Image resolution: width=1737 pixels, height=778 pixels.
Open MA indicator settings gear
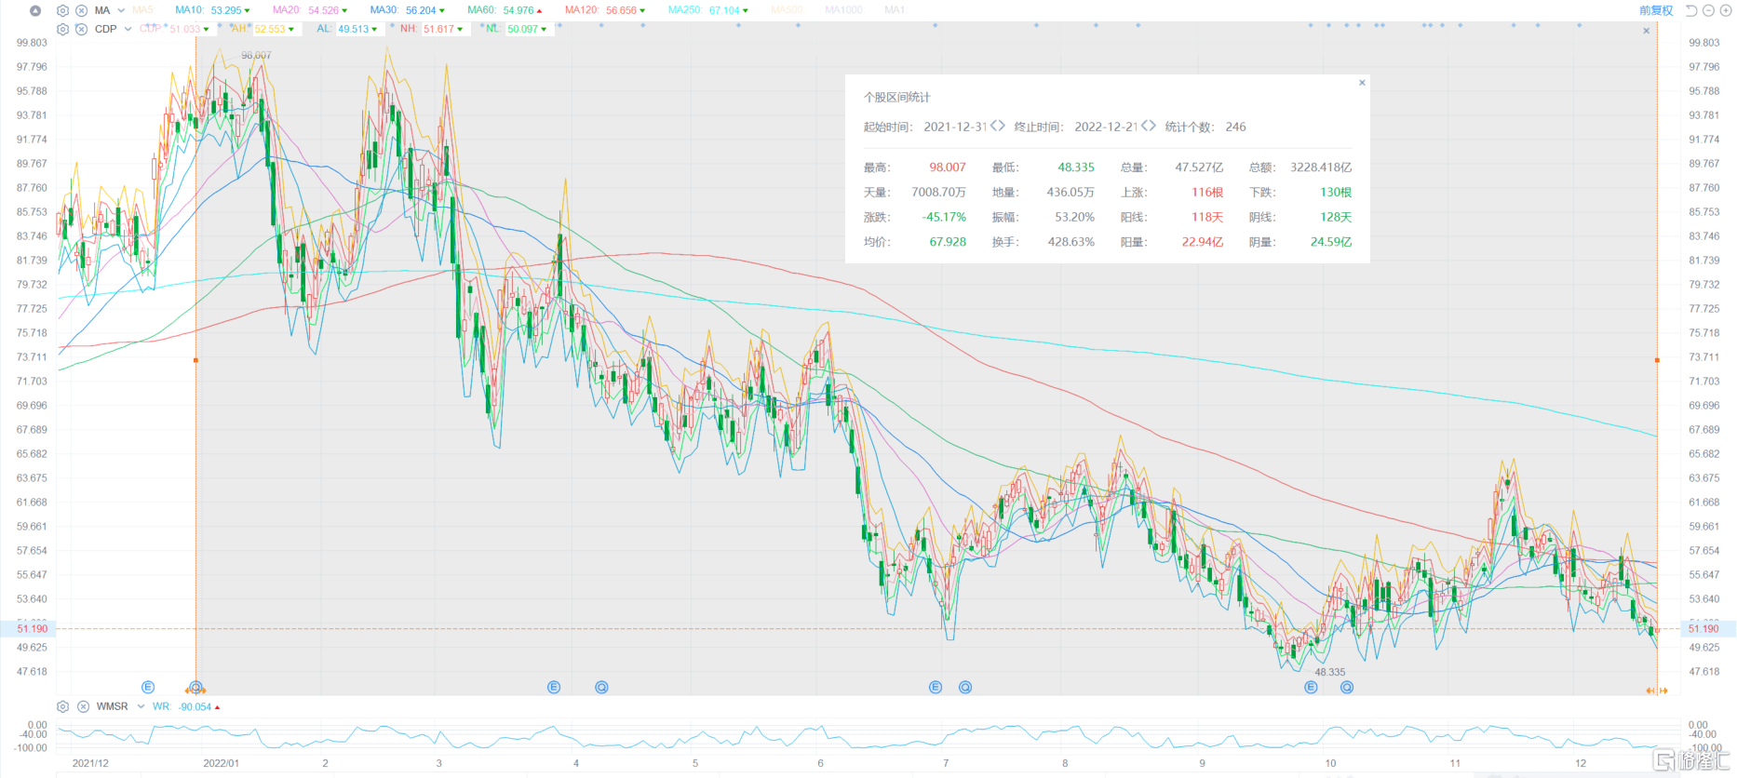62,10
